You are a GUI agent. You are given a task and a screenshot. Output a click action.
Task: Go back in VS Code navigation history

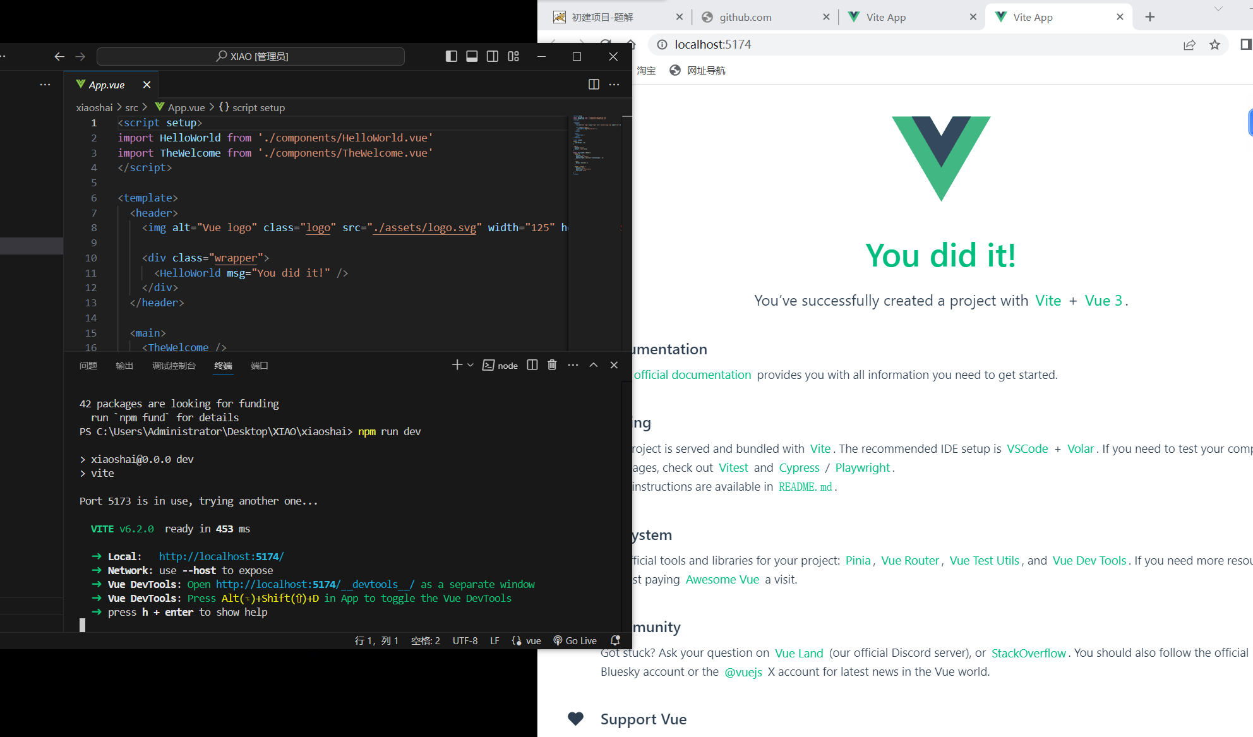coord(59,56)
